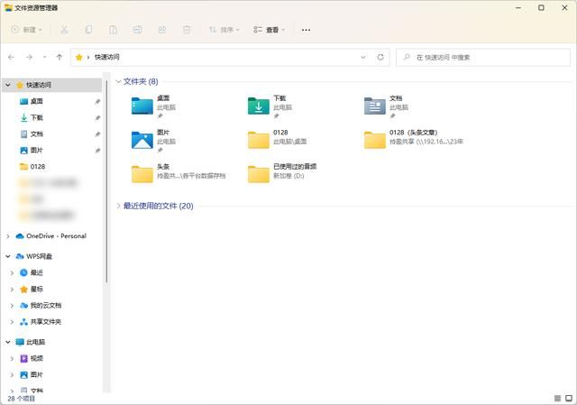Open the three-dot See more menu
The width and height of the screenshot is (577, 405).
click(x=306, y=30)
